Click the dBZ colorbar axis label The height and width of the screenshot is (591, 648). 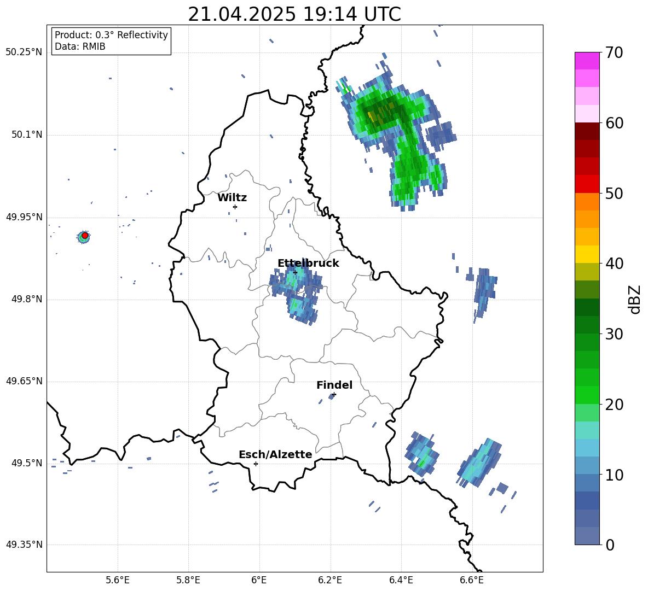tap(635, 299)
